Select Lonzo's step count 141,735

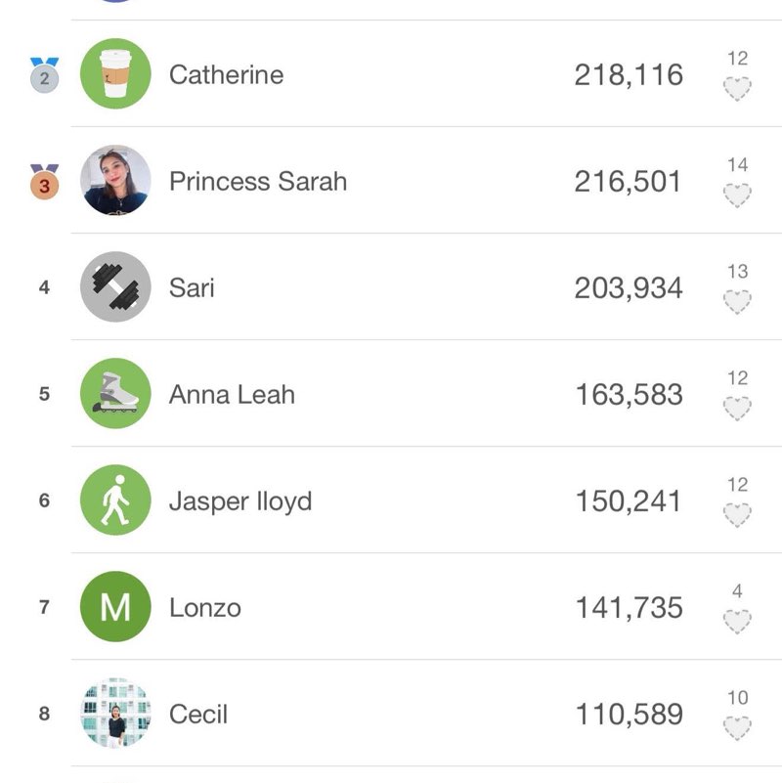pyautogui.click(x=629, y=608)
